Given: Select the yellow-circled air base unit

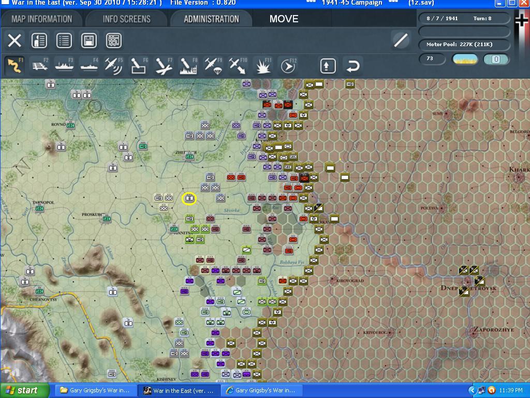Looking at the screenshot, I should 189,198.
